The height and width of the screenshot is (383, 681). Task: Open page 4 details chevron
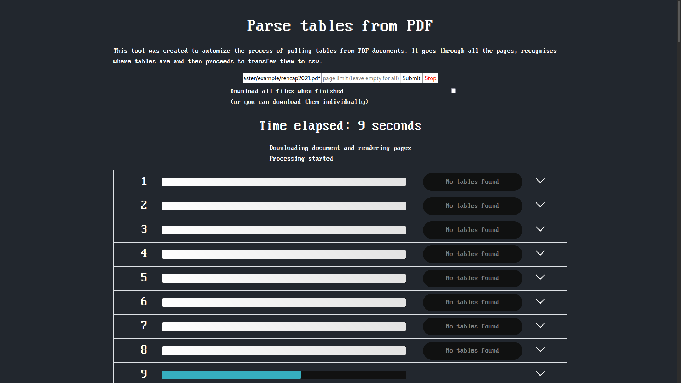coord(540,253)
